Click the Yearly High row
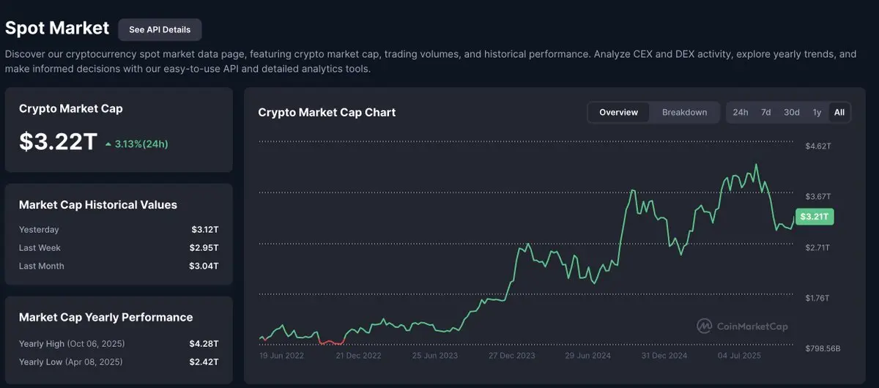This screenshot has height=388, width=879. [x=119, y=343]
